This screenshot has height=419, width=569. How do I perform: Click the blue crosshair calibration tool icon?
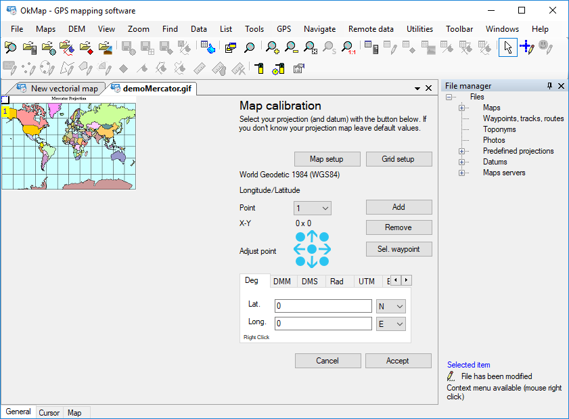(x=526, y=47)
